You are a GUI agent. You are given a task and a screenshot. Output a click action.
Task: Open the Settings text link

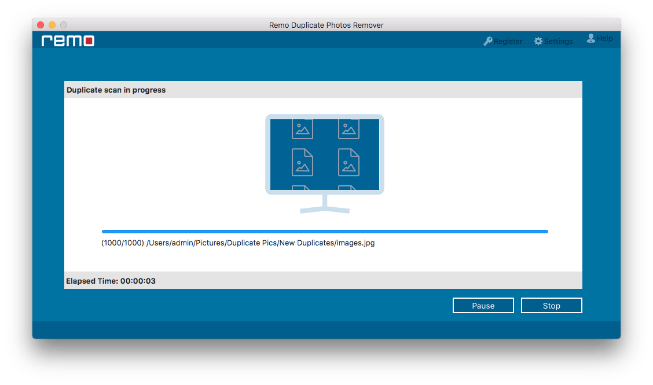tap(558, 41)
